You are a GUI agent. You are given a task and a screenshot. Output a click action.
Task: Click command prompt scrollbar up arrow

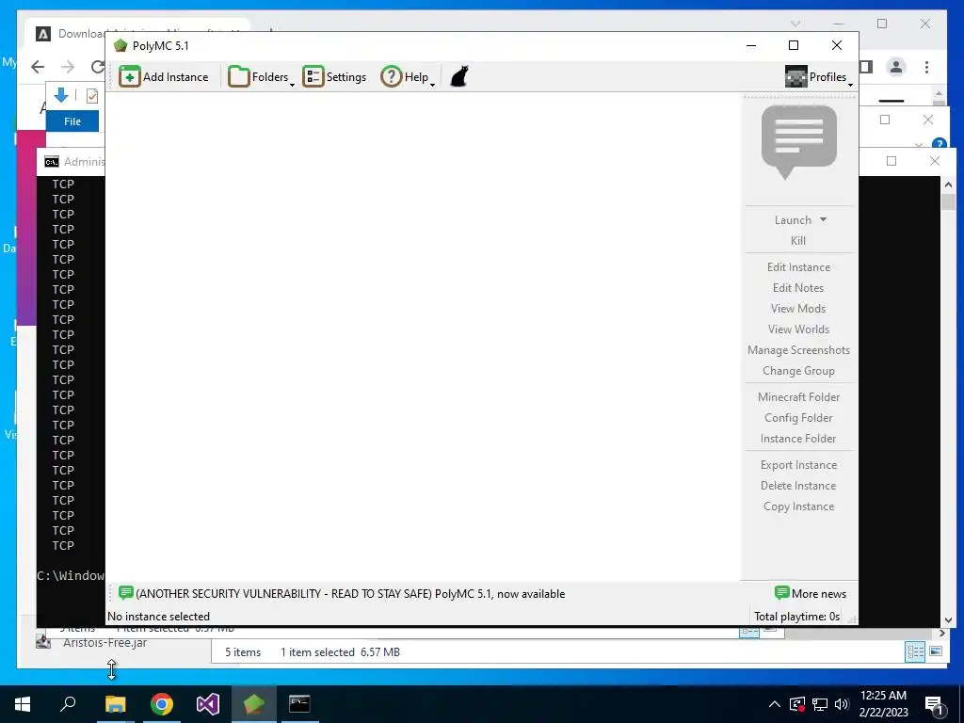(948, 185)
